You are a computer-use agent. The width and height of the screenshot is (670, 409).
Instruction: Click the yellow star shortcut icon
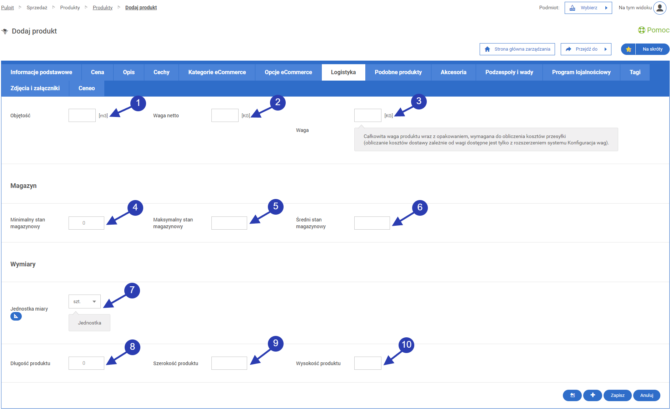[629, 49]
